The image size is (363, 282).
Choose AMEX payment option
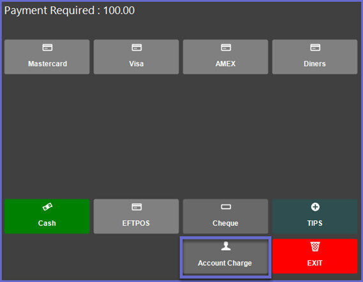[x=225, y=57]
